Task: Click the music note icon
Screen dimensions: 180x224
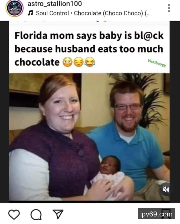Action: pyautogui.click(x=30, y=13)
